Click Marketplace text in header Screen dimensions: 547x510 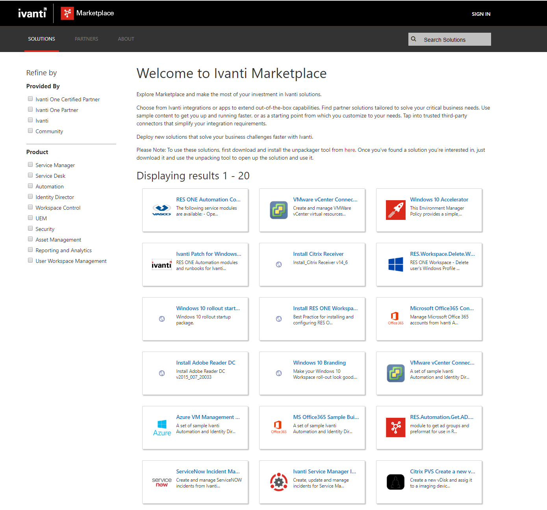(x=95, y=13)
